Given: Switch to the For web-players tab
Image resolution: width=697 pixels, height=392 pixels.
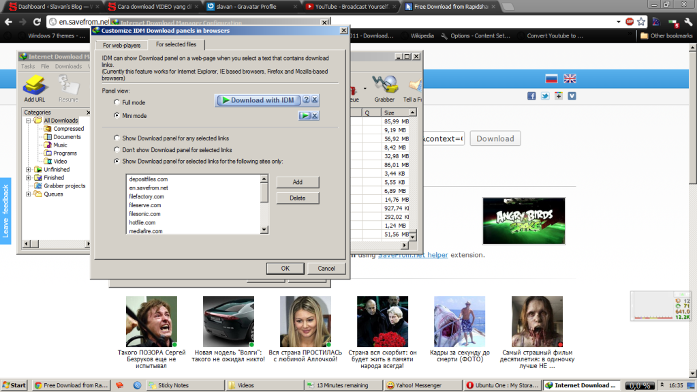Looking at the screenshot, I should tap(121, 46).
